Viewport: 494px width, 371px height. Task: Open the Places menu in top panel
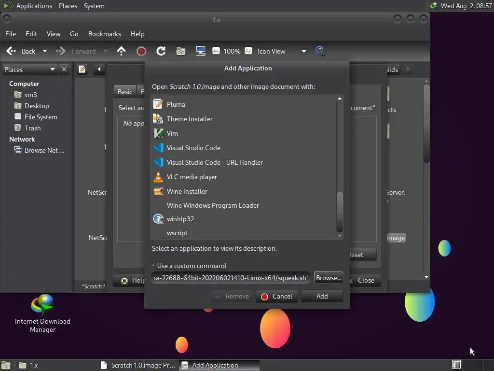pos(68,6)
